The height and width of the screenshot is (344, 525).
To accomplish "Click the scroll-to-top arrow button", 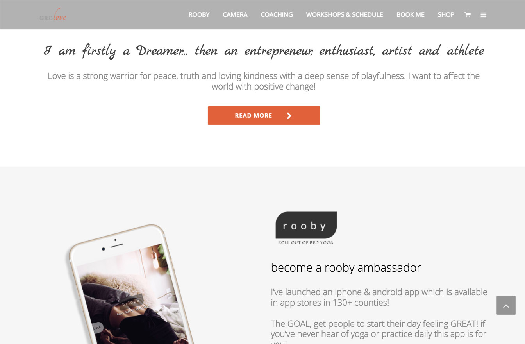I will tap(506, 305).
